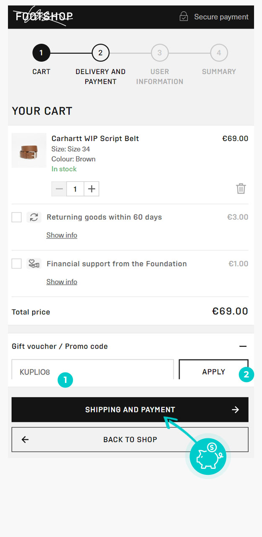Decrease quantity with minus button
262x537 pixels.
point(59,189)
